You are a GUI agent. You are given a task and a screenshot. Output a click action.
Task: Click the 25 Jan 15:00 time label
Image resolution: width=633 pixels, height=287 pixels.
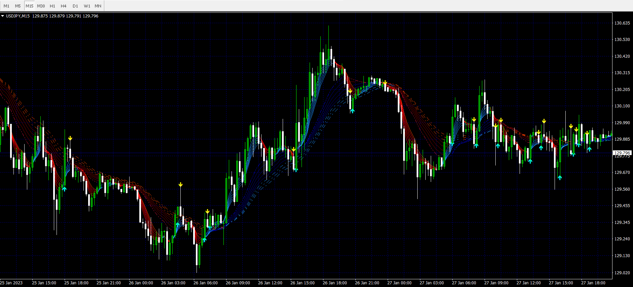click(44, 283)
